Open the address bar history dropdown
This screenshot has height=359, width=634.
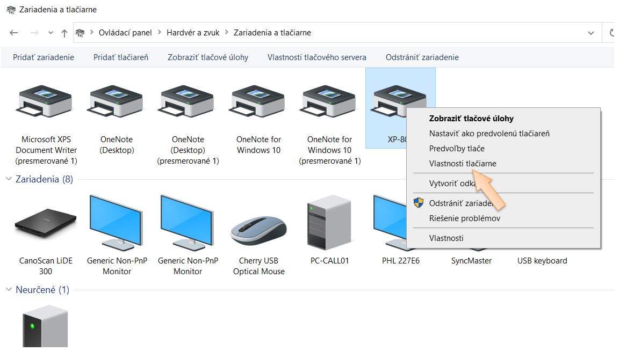click(591, 33)
